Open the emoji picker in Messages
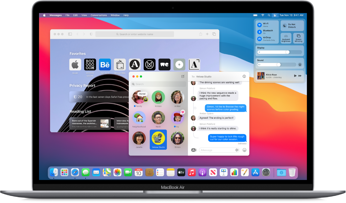The height and width of the screenshot is (203, 346). 244,150
